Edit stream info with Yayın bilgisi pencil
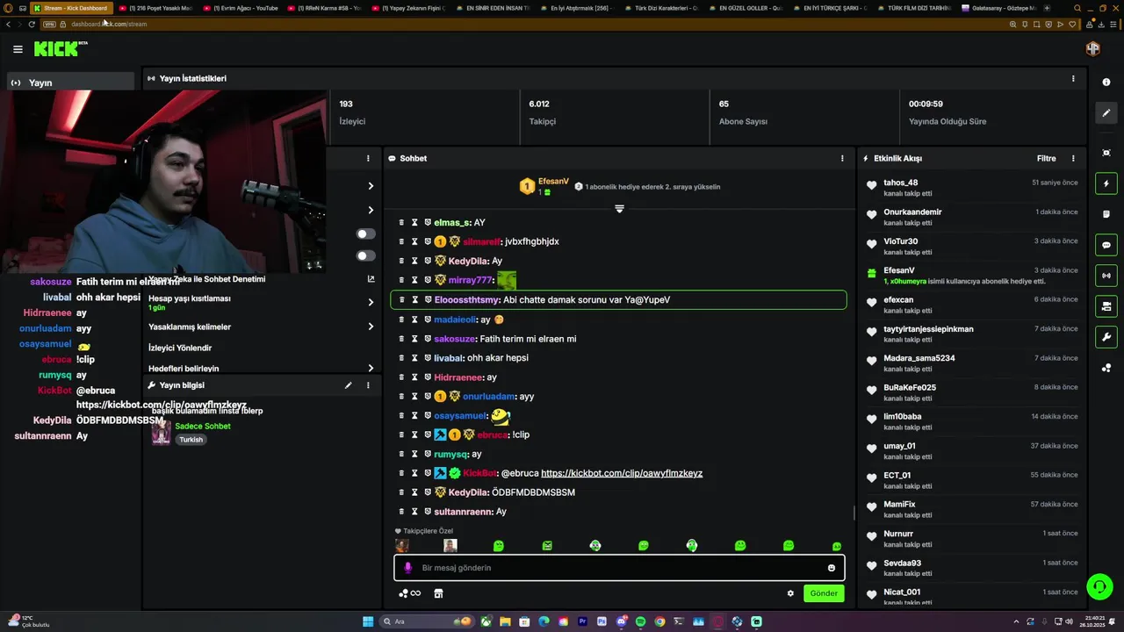This screenshot has width=1124, height=632. coord(349,385)
